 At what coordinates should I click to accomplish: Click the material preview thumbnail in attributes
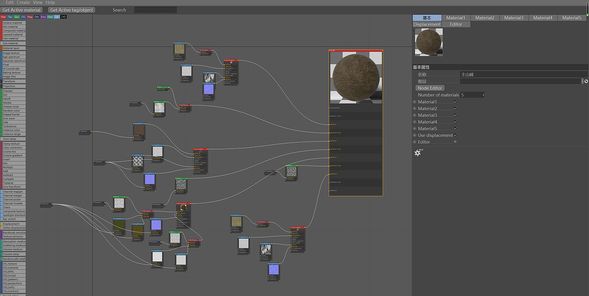(x=429, y=42)
